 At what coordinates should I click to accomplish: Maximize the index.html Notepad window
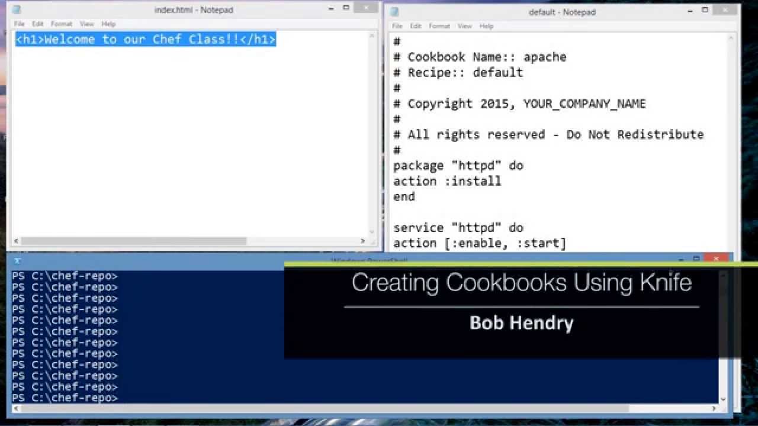(348, 8)
